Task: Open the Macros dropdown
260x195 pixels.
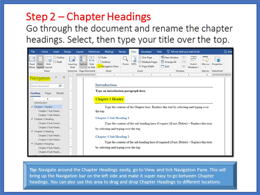Action: click(205, 62)
